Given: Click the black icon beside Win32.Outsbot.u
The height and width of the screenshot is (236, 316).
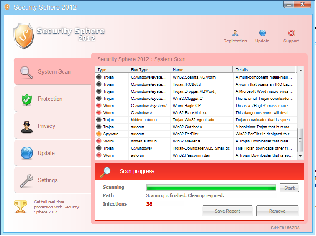Looking at the screenshot, I should pos(99,127).
